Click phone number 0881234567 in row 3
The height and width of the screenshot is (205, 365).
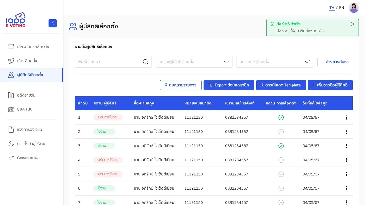click(236, 146)
